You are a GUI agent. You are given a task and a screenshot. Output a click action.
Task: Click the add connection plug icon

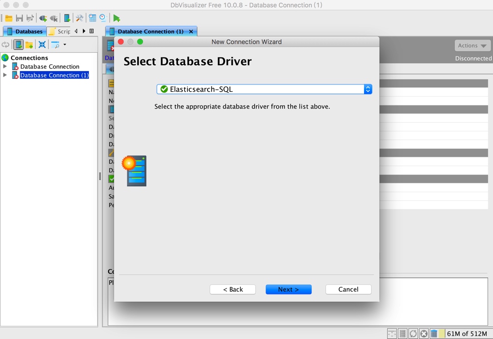(x=43, y=18)
